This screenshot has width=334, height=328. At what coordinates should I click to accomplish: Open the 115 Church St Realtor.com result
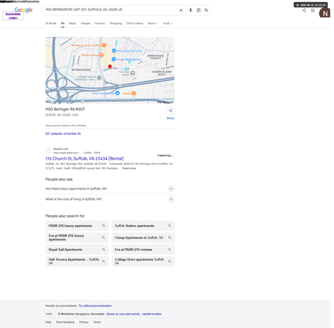[84, 158]
